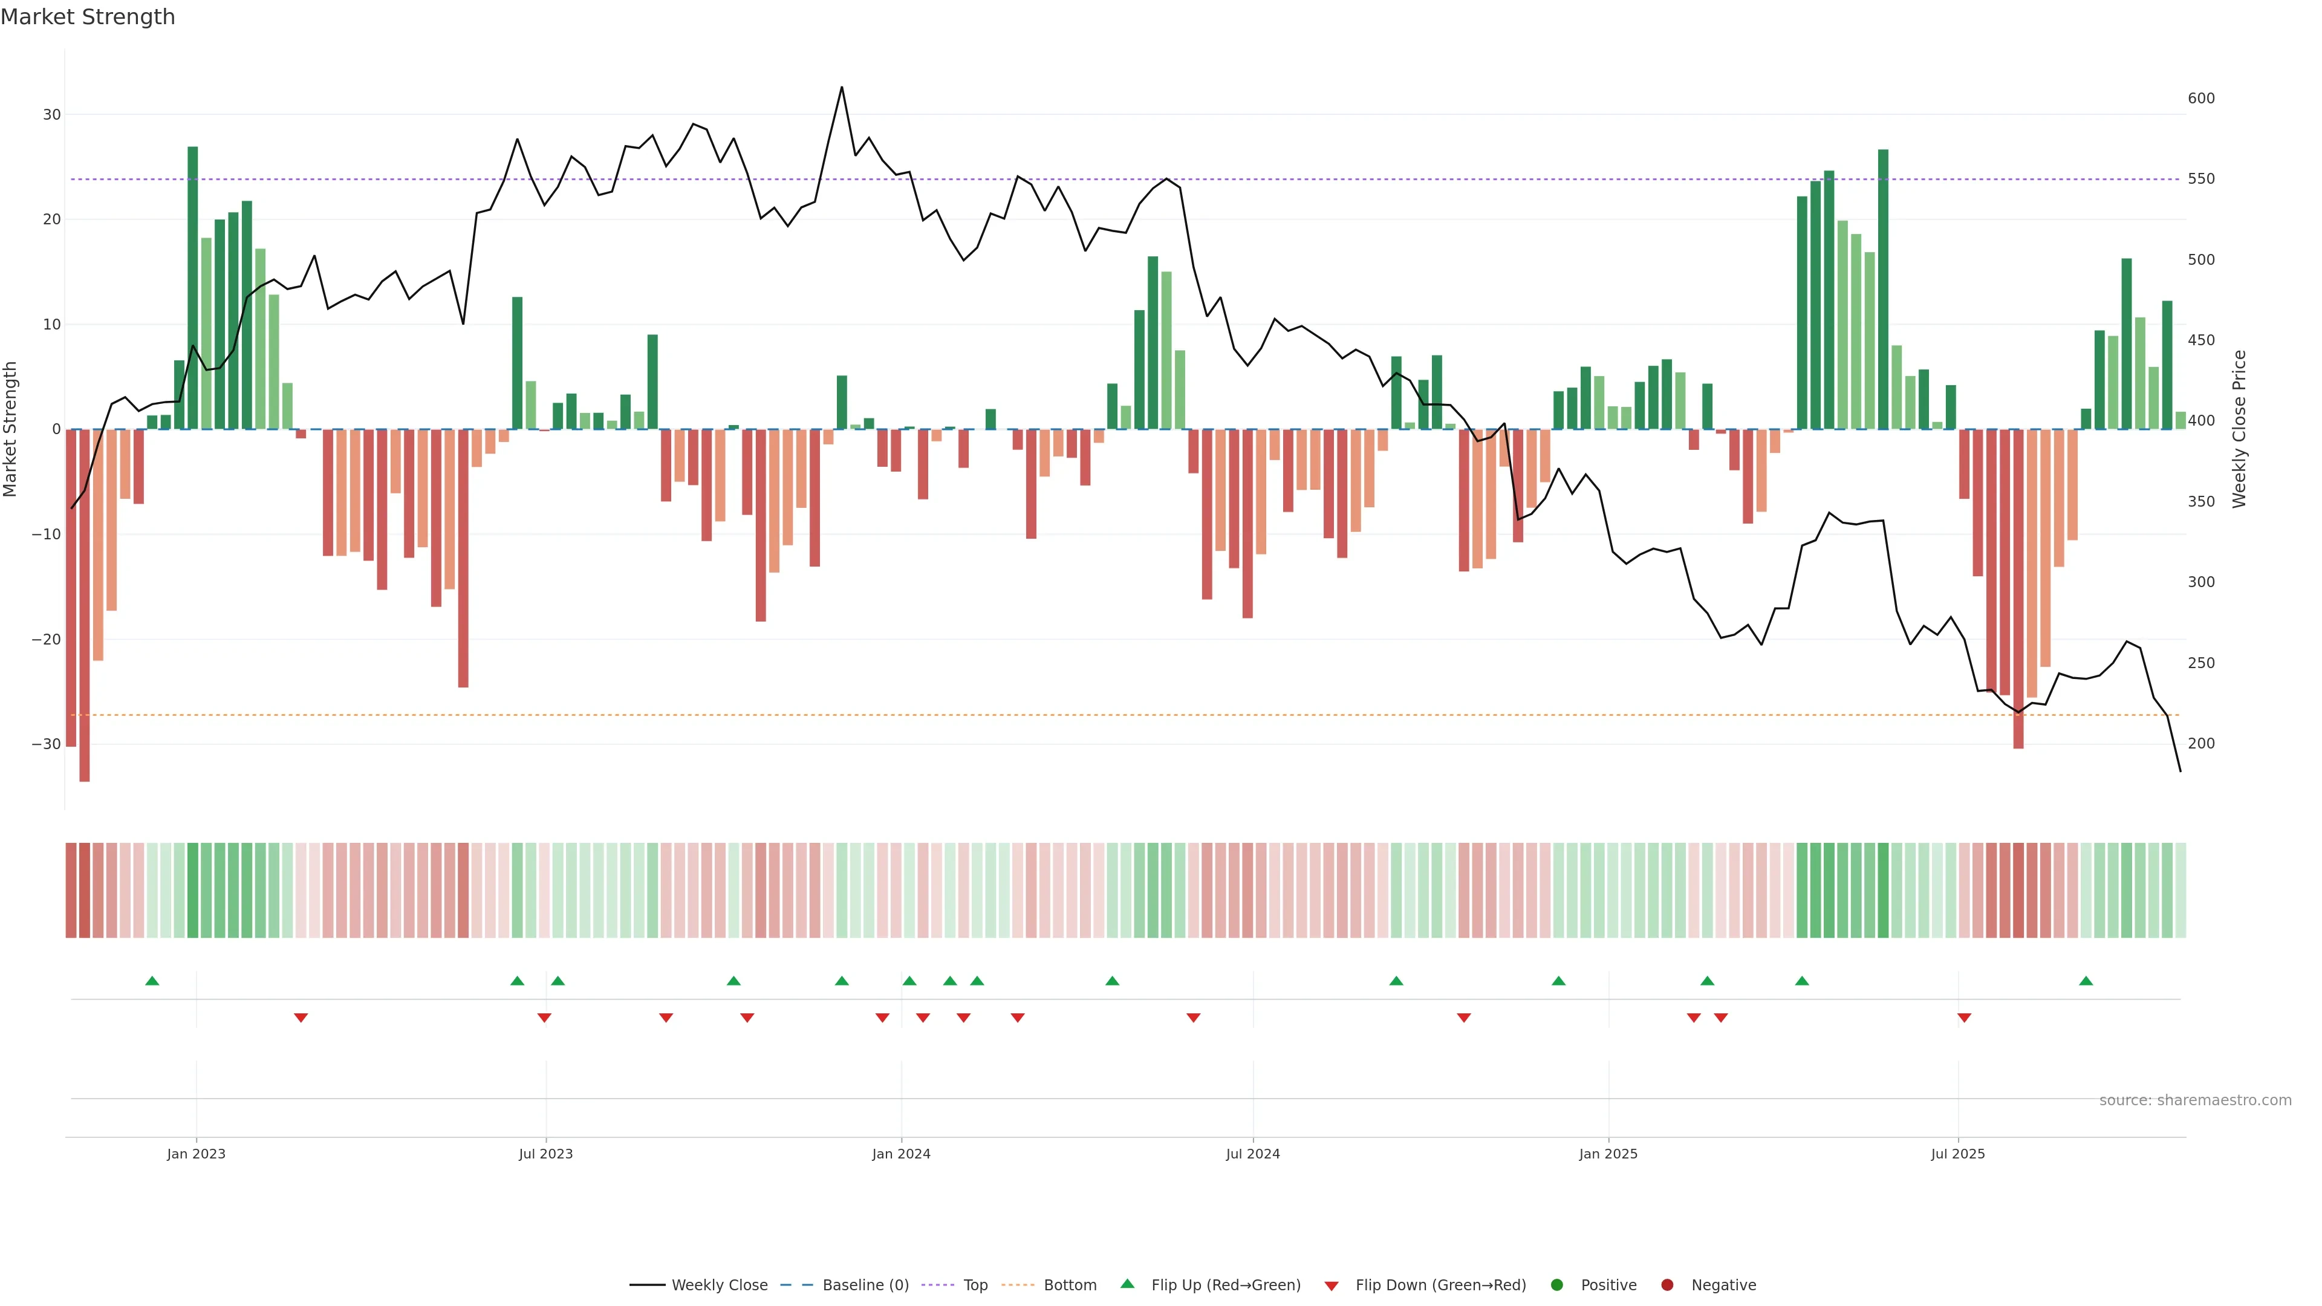Click the Jul 2023 x-axis label
Screen dimensions: 2322x1306
click(545, 1154)
